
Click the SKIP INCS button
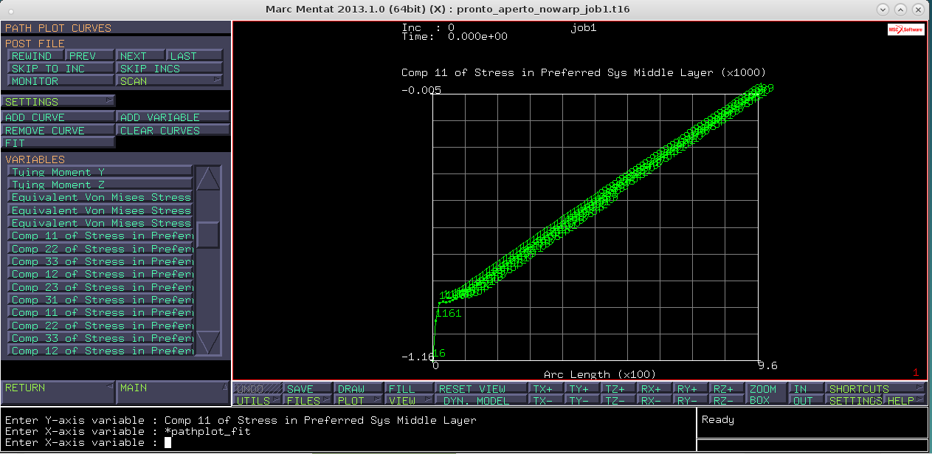coord(170,68)
